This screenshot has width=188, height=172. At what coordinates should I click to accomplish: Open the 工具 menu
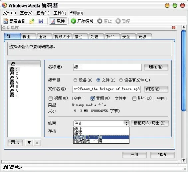(x=60, y=13)
